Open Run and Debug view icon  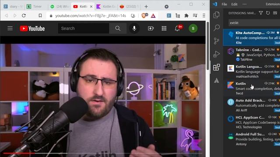(x=217, y=54)
